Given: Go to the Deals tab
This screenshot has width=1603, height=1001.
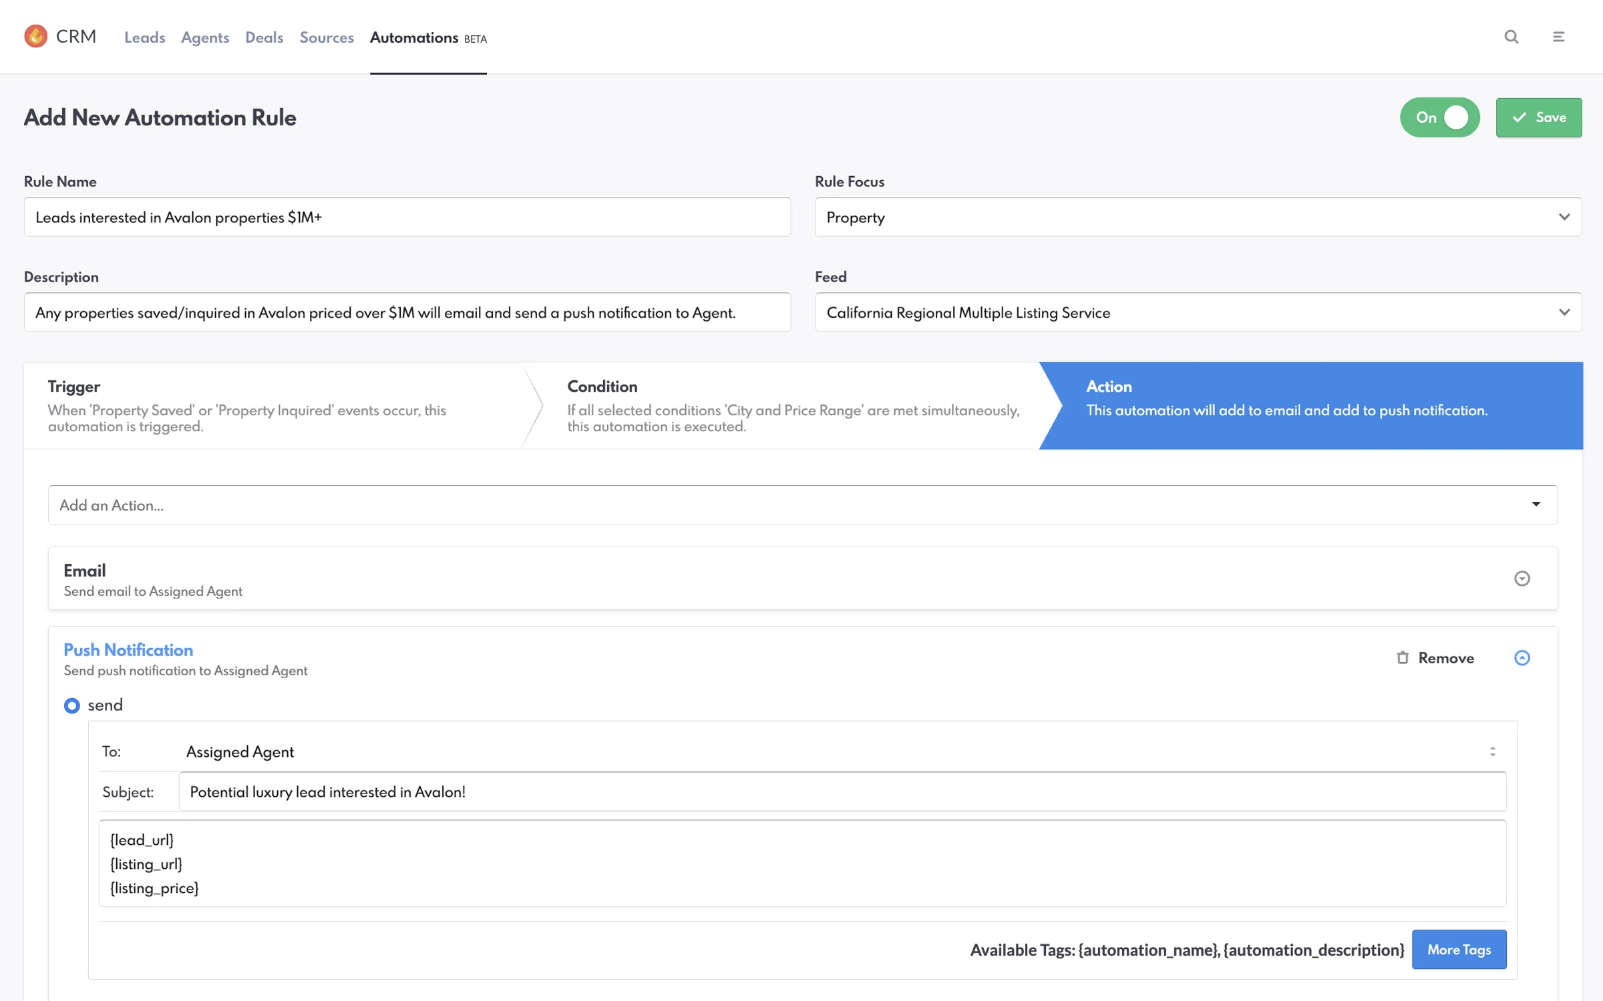Looking at the screenshot, I should 264,37.
